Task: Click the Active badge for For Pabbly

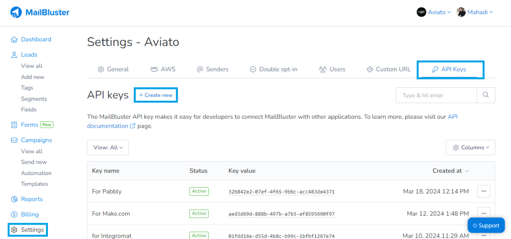Action: pyautogui.click(x=199, y=192)
